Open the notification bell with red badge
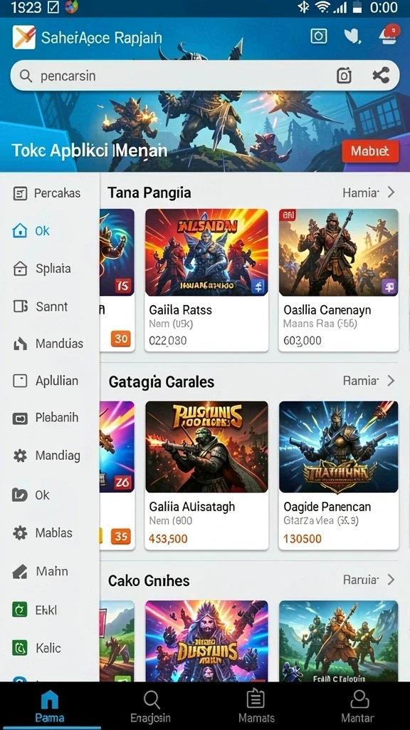Screen dimensions: 410x730 tap(389, 36)
